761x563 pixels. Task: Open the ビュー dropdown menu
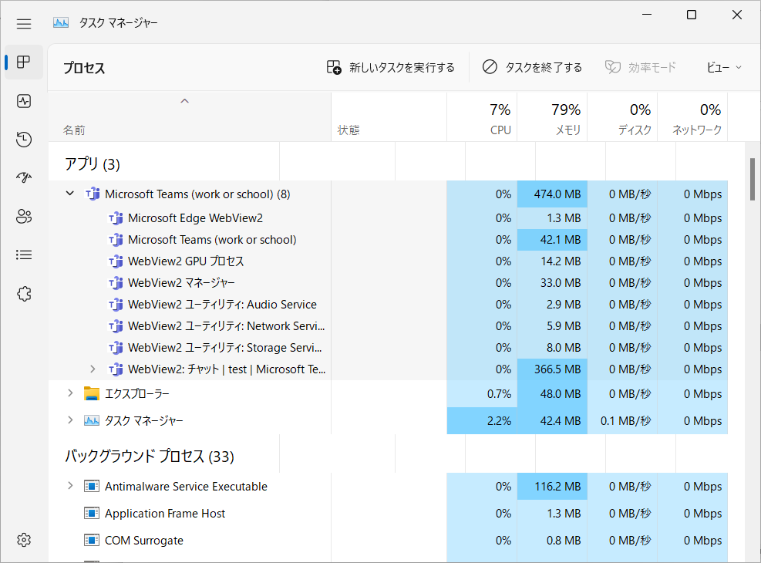coord(724,67)
